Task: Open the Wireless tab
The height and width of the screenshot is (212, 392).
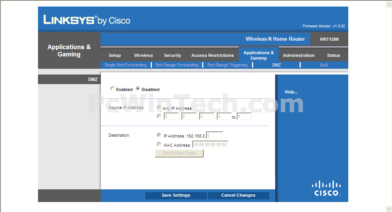Action: (x=143, y=55)
